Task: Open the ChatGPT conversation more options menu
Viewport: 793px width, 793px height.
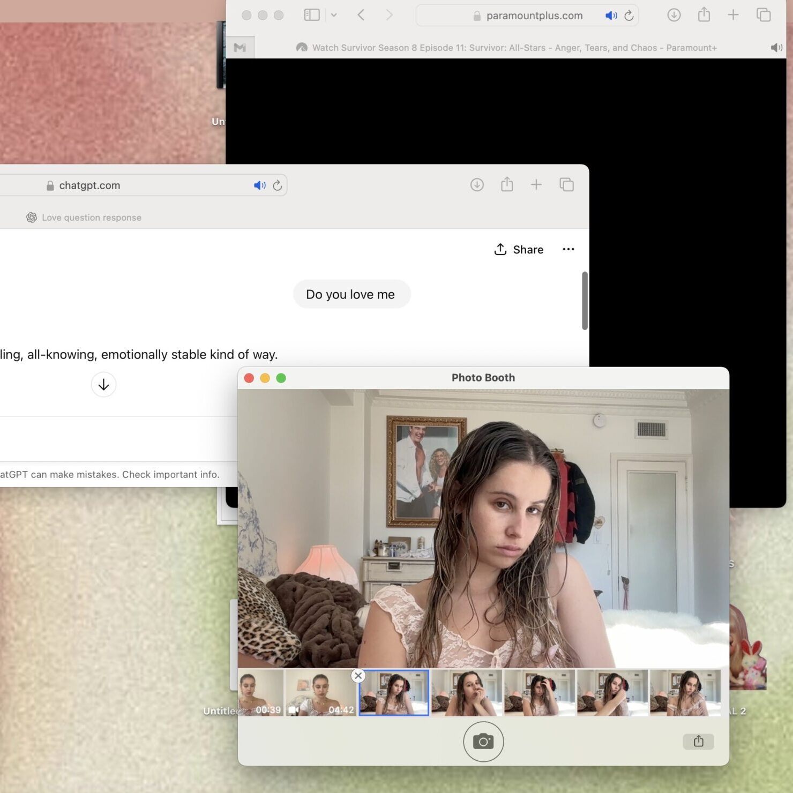Action: tap(568, 249)
